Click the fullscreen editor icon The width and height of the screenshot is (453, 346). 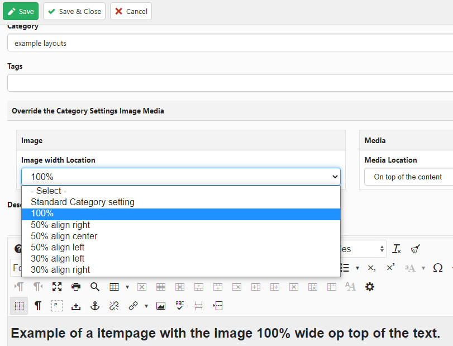[x=57, y=287]
